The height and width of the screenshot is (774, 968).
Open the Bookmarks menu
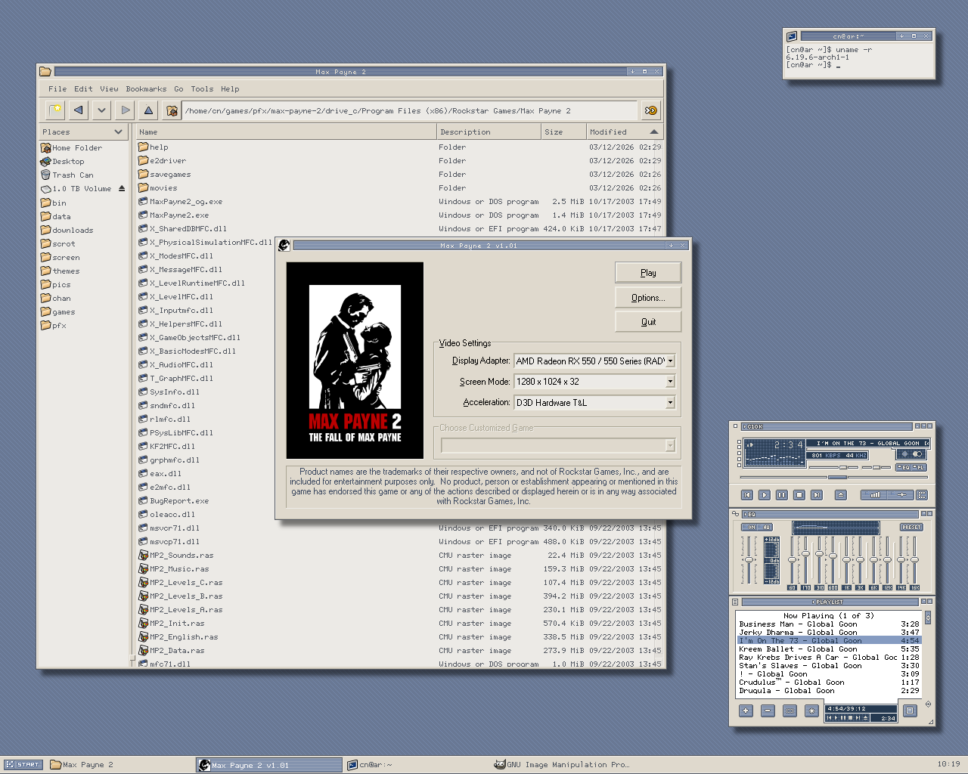(146, 89)
